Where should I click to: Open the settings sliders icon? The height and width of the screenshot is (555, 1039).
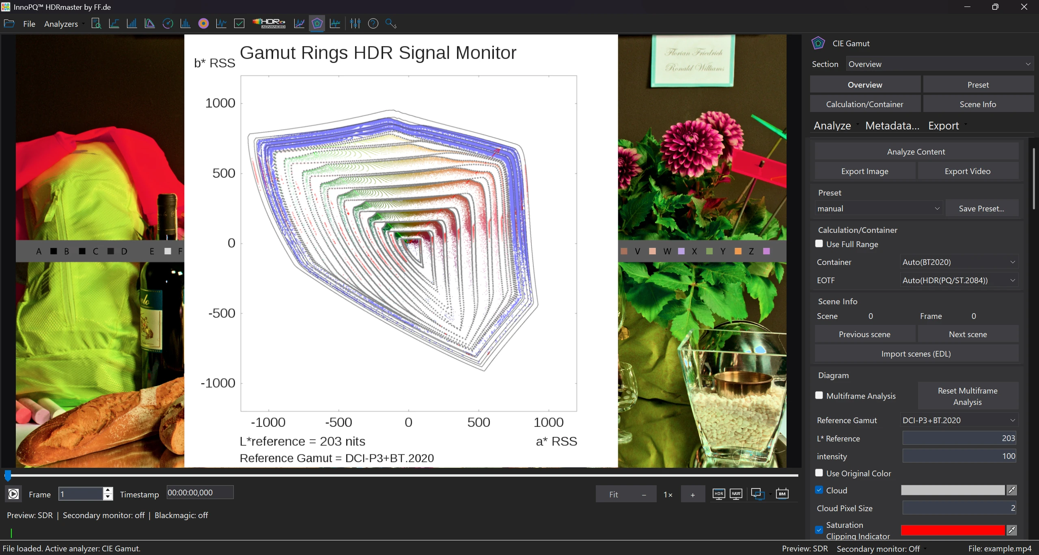pyautogui.click(x=355, y=24)
